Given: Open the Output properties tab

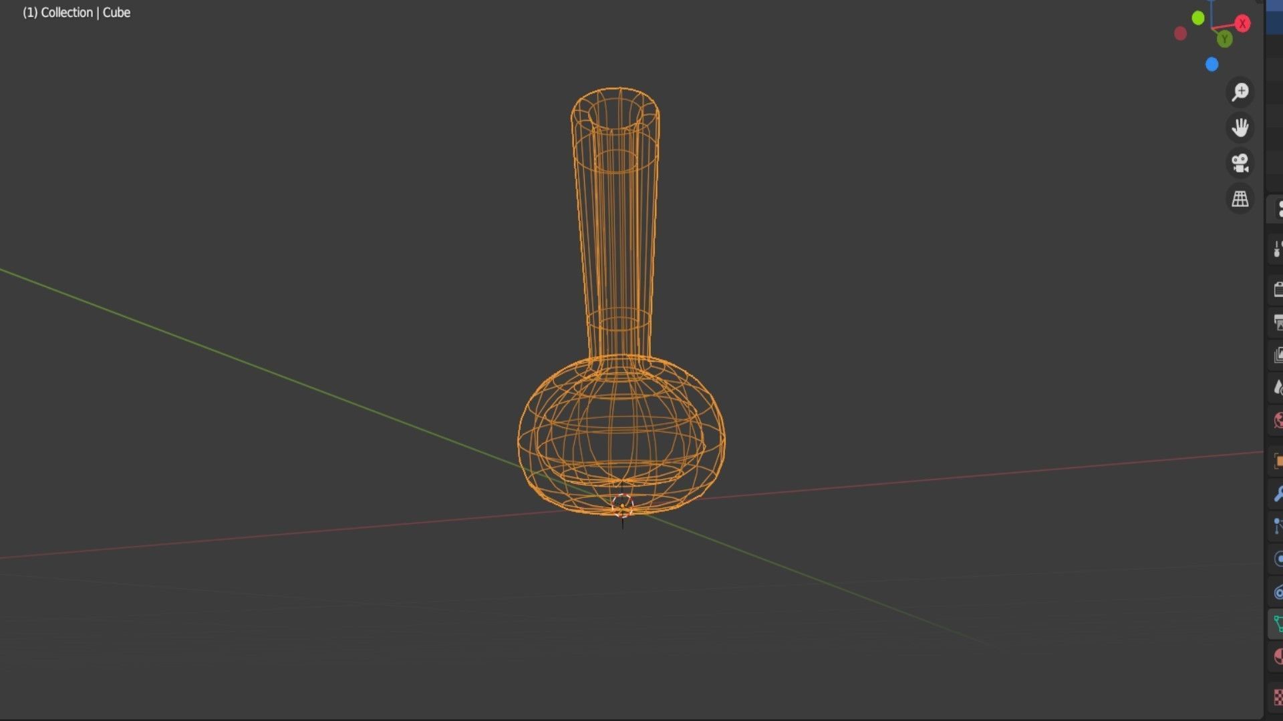Looking at the screenshot, I should (x=1277, y=323).
